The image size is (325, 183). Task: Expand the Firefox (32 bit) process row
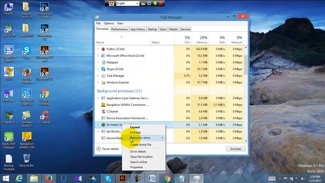[98, 49]
